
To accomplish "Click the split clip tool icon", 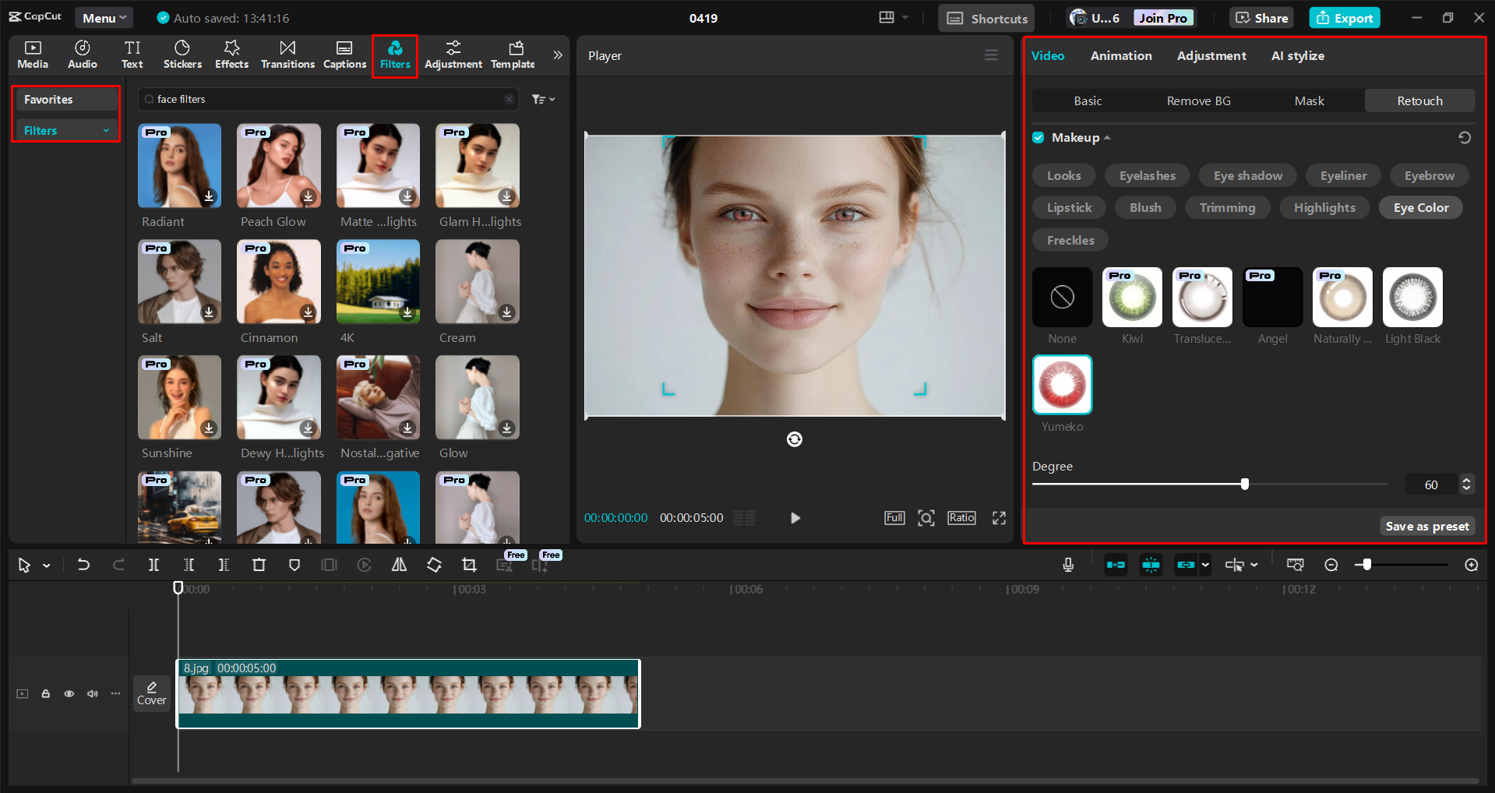I will click(153, 565).
